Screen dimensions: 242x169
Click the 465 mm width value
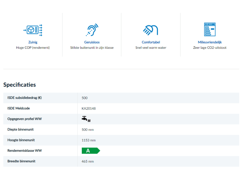88,161
